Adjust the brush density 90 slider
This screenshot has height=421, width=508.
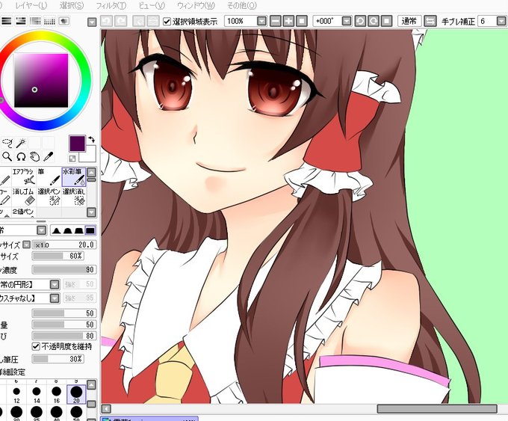(x=63, y=269)
